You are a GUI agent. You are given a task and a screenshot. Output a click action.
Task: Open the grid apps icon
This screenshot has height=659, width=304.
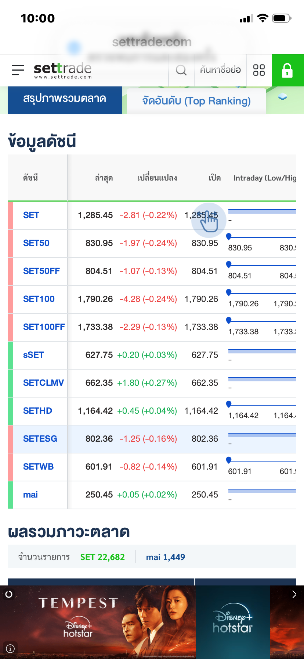[x=259, y=70]
